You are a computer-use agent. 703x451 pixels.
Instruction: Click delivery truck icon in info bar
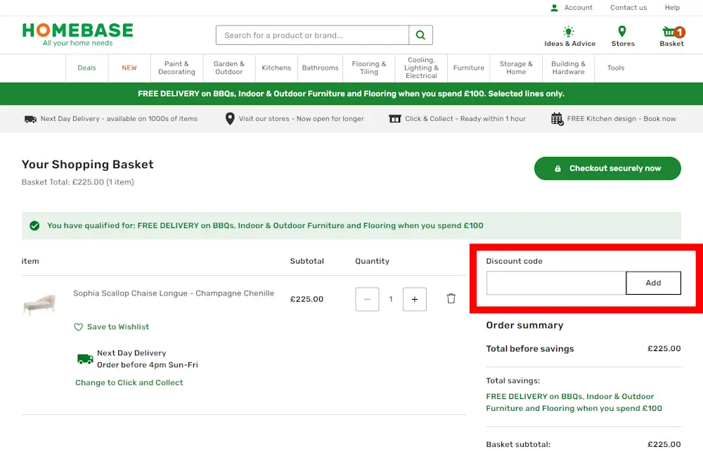(30, 119)
